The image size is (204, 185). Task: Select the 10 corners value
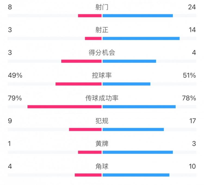(x=192, y=167)
